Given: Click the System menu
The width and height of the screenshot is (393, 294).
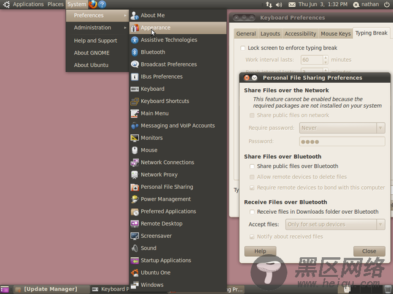Looking at the screenshot, I should click(76, 4).
